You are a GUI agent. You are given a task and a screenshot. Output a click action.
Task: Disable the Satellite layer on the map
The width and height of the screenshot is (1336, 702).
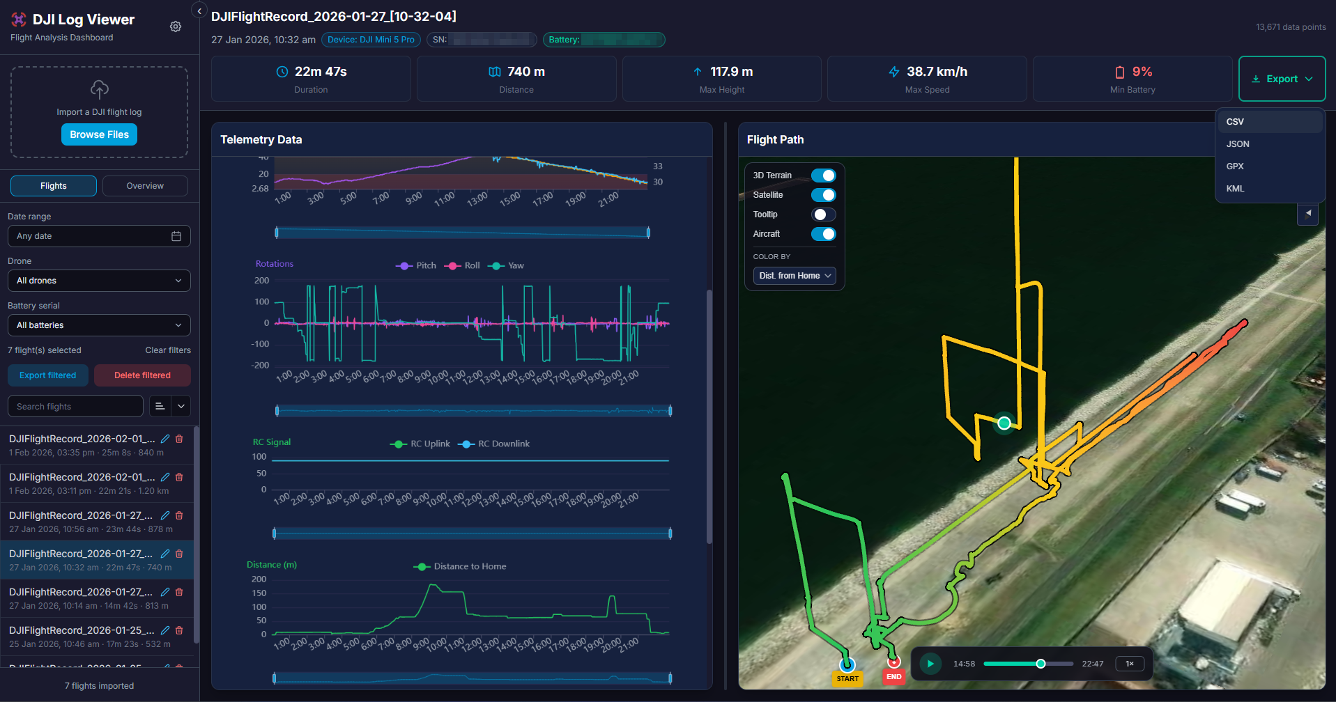pos(823,195)
